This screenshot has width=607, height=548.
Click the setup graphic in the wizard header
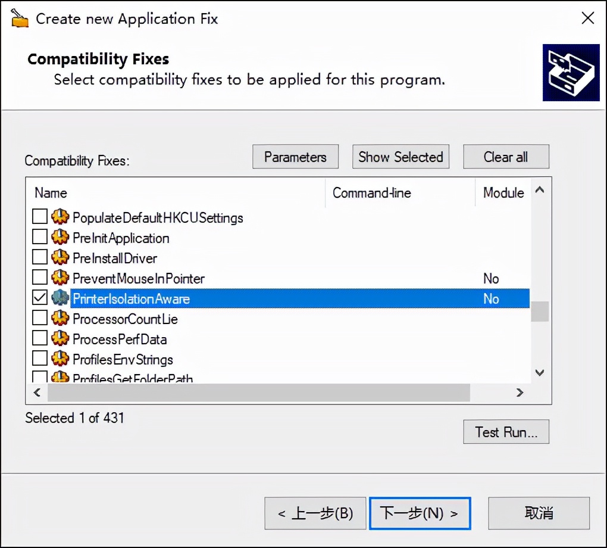click(x=571, y=71)
